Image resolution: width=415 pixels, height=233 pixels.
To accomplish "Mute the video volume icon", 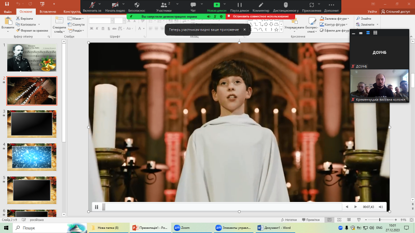I will coord(381,207).
